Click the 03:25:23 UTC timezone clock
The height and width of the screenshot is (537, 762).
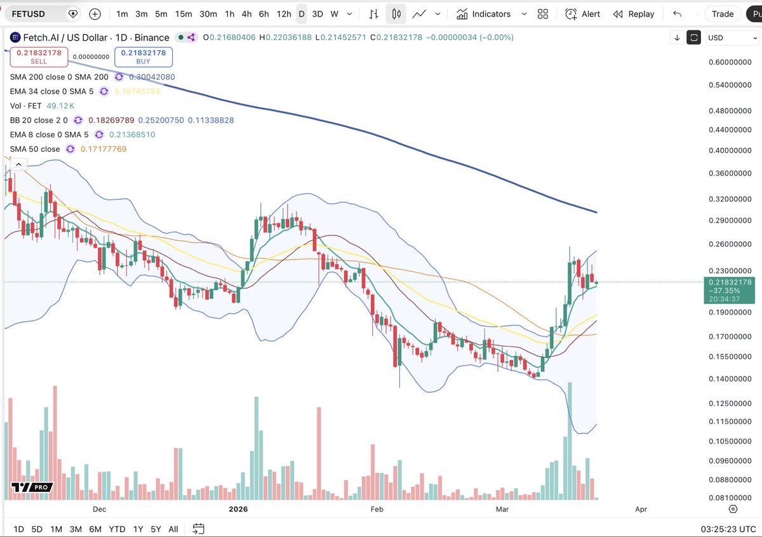point(728,529)
